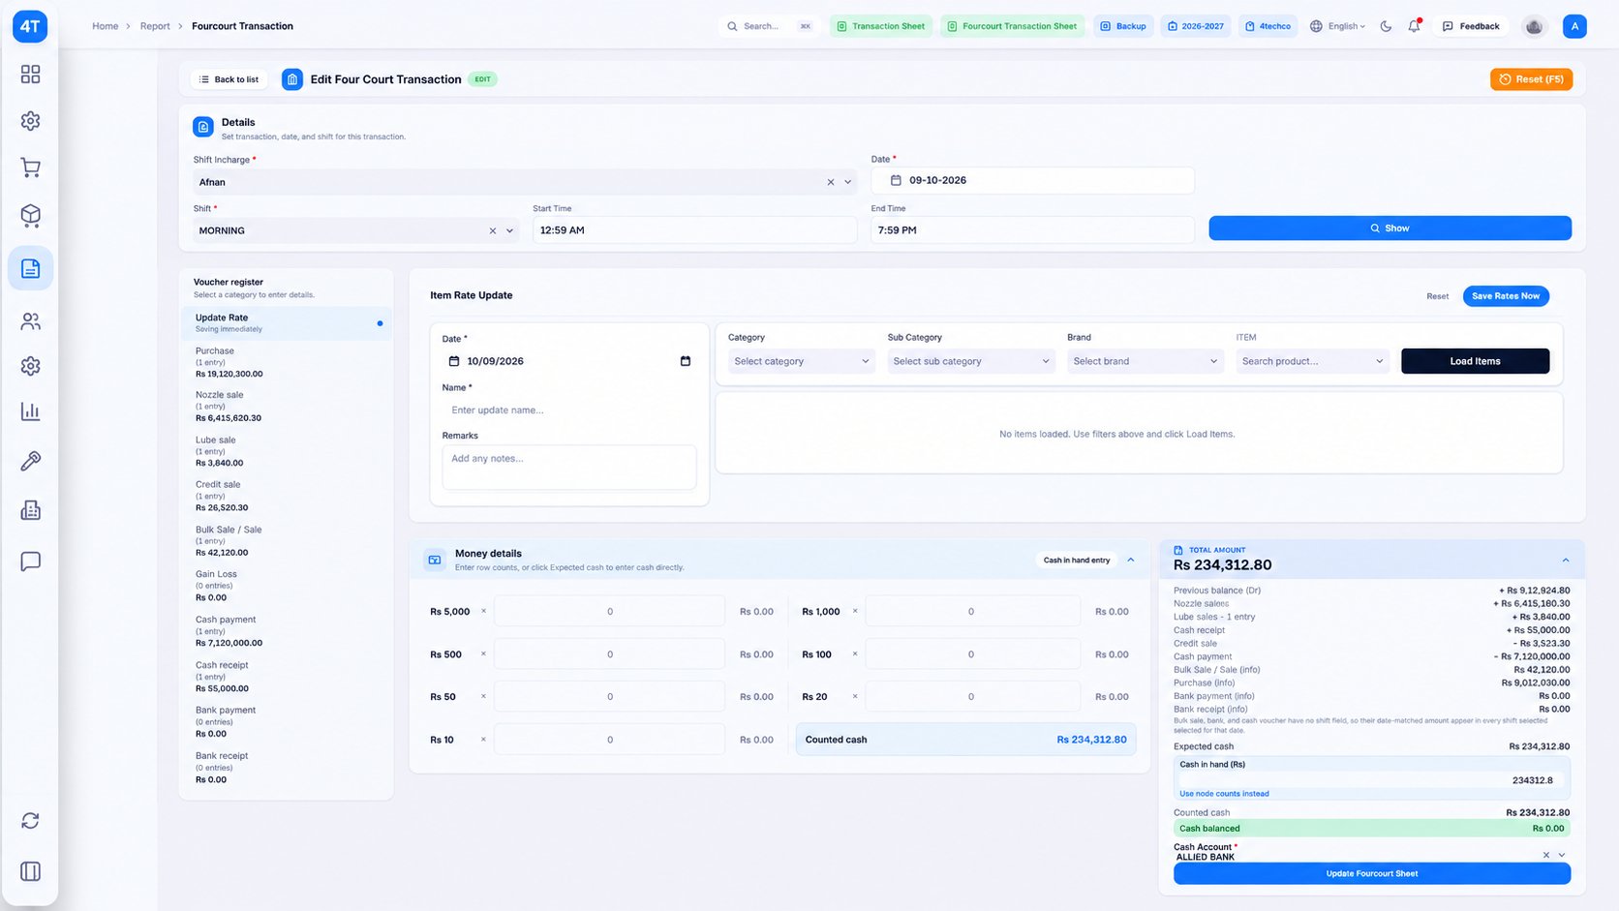1619x911 pixels.
Task: Click the Load Items button
Action: [1475, 361]
